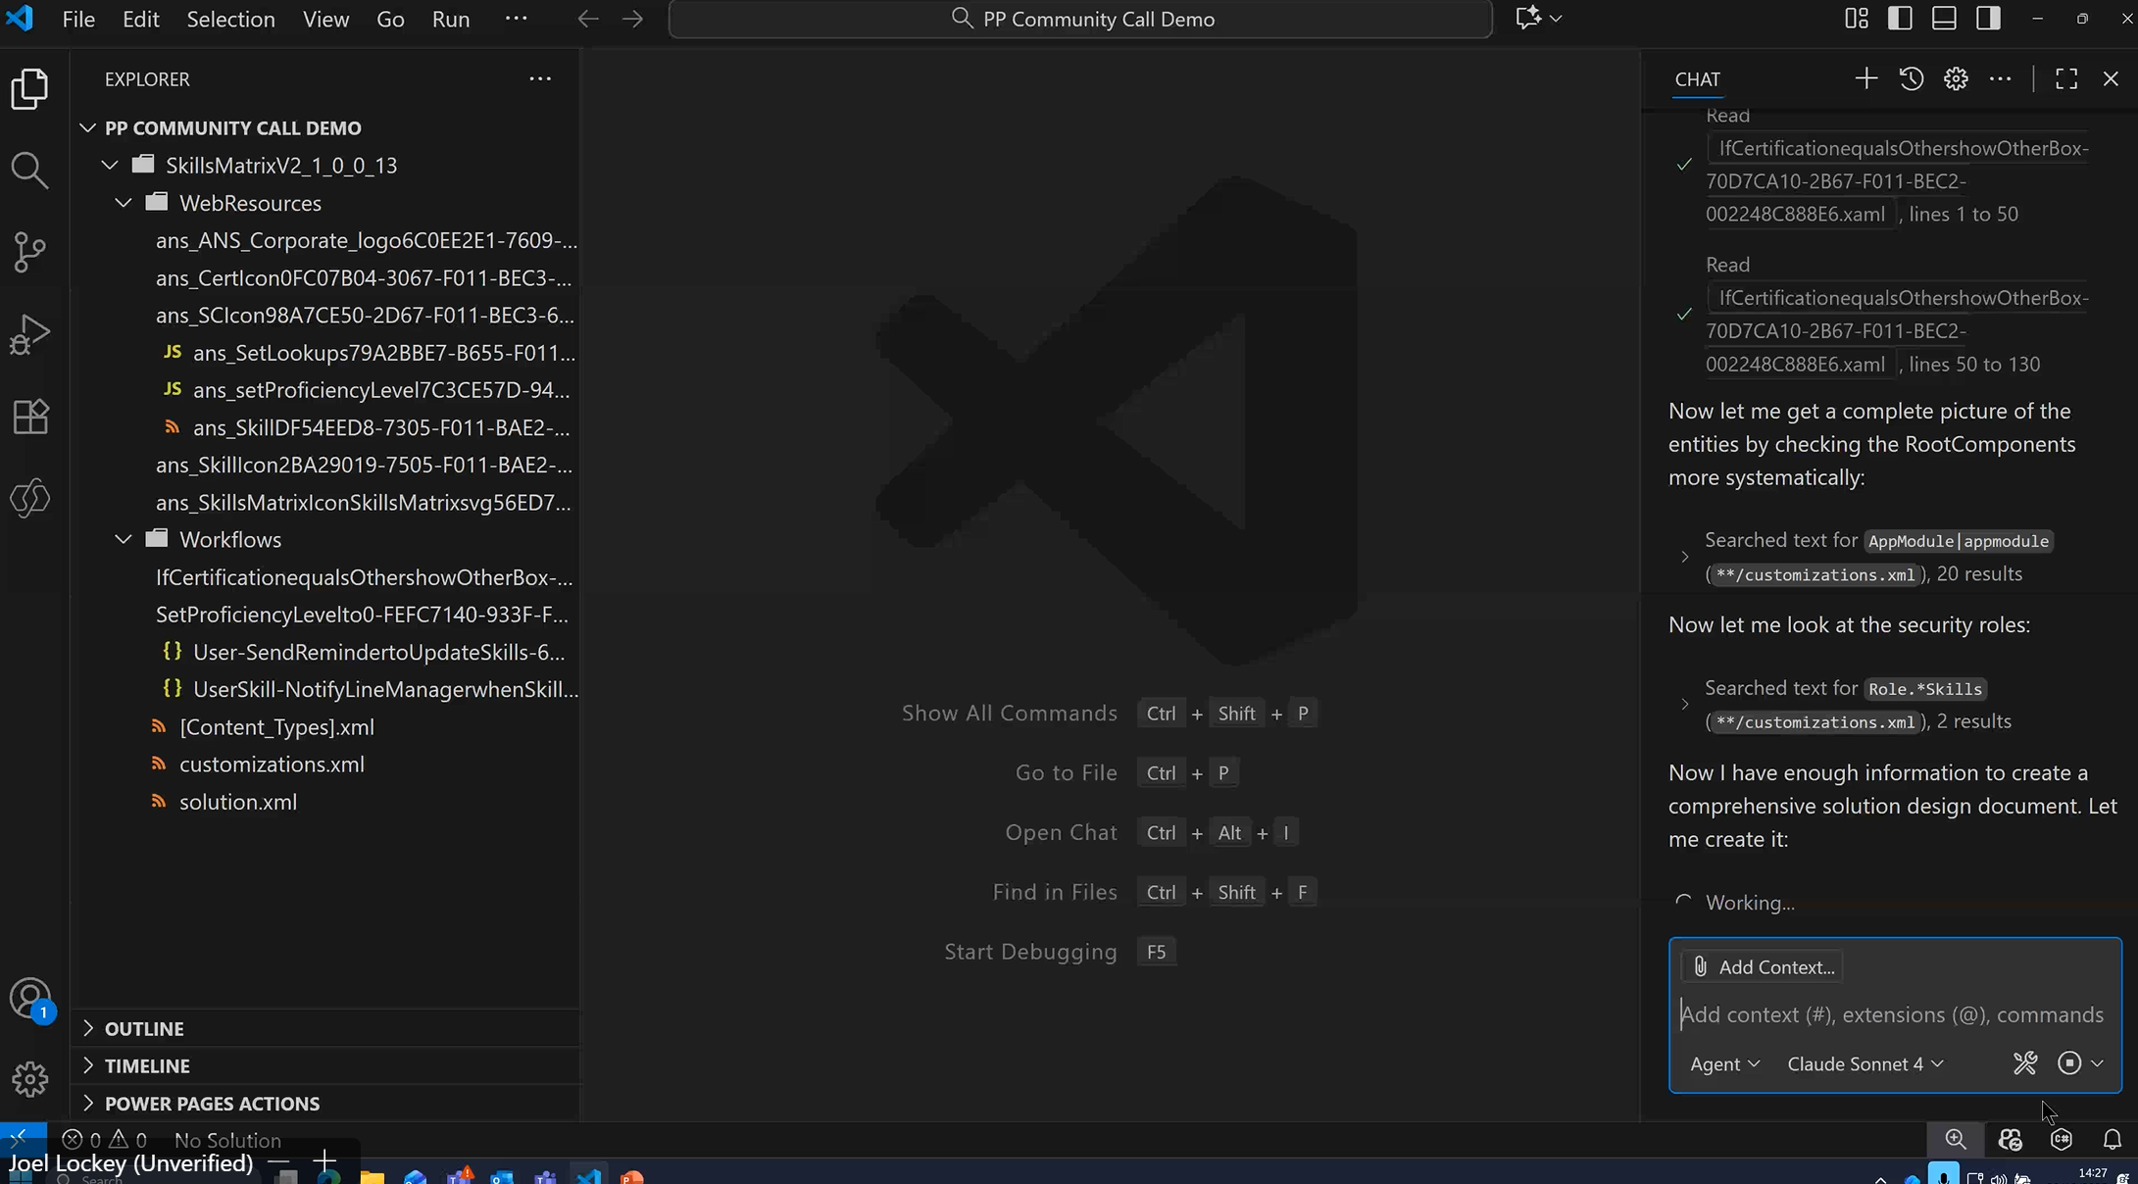Open Run and Debug view

pos(29,334)
